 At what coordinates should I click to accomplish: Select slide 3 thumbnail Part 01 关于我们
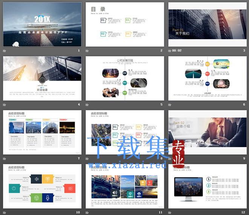click(x=207, y=24)
